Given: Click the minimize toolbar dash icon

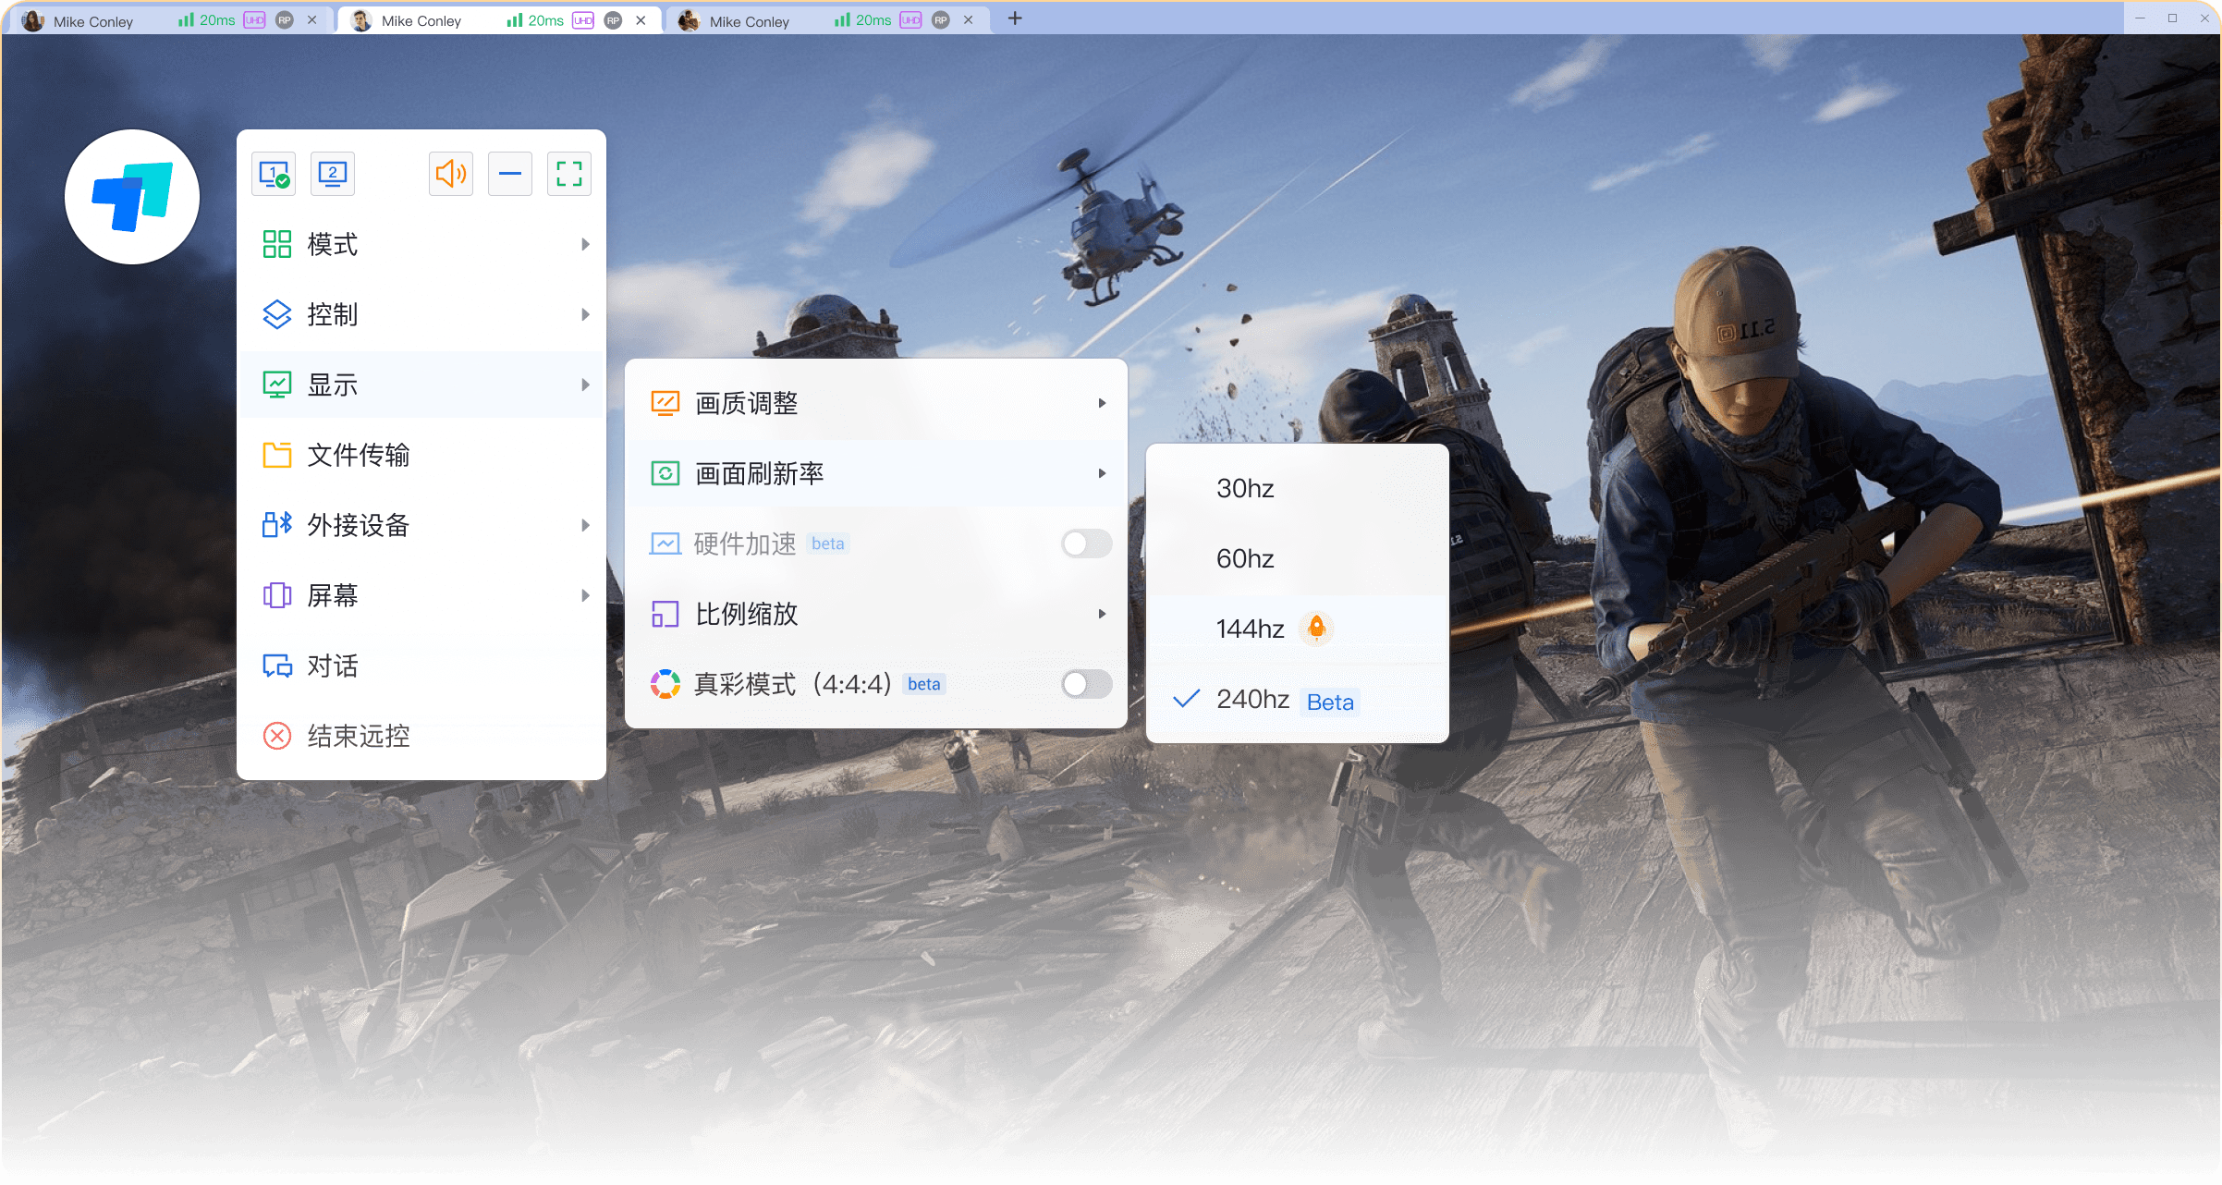Looking at the screenshot, I should tap(510, 174).
